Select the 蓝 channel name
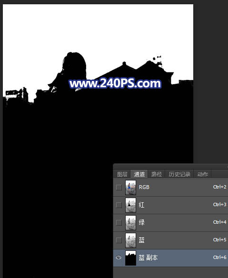 pos(141,240)
